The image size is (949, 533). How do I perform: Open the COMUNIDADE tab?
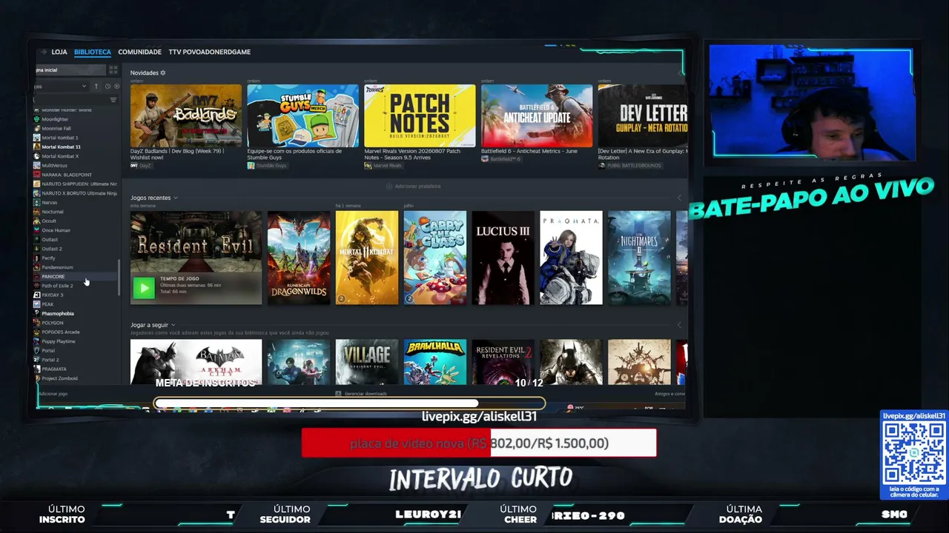click(x=139, y=52)
